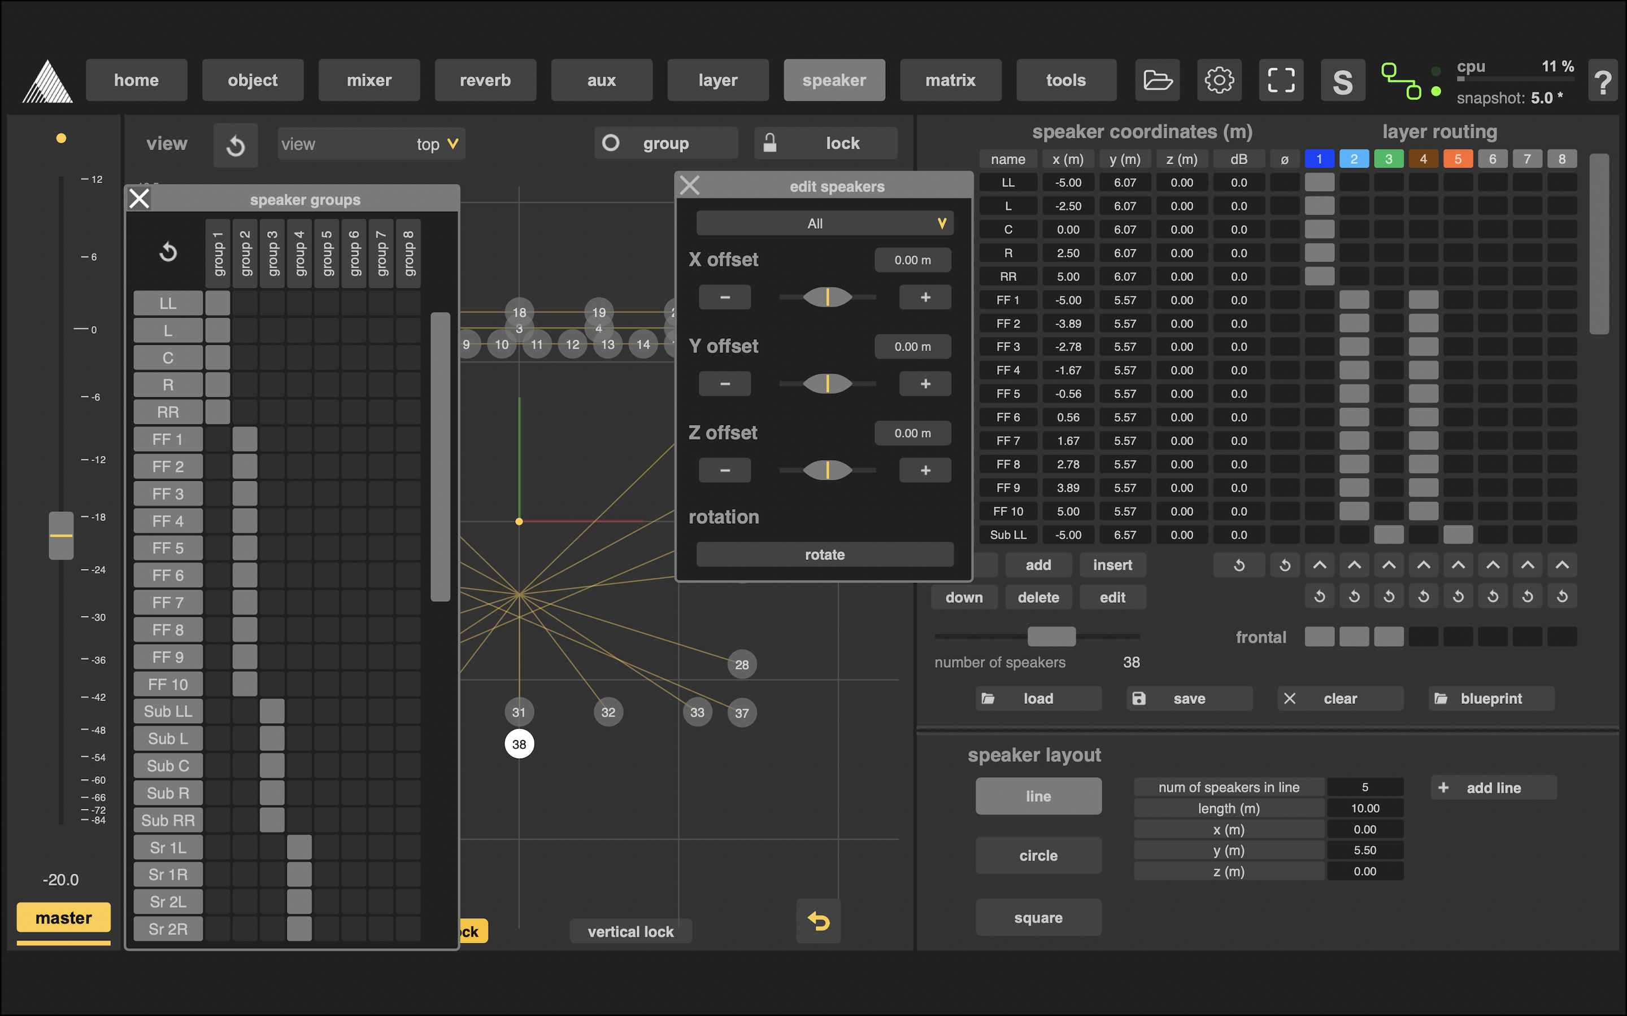Increase X offset with plus button
This screenshot has height=1016, width=1627.
pyautogui.click(x=925, y=297)
